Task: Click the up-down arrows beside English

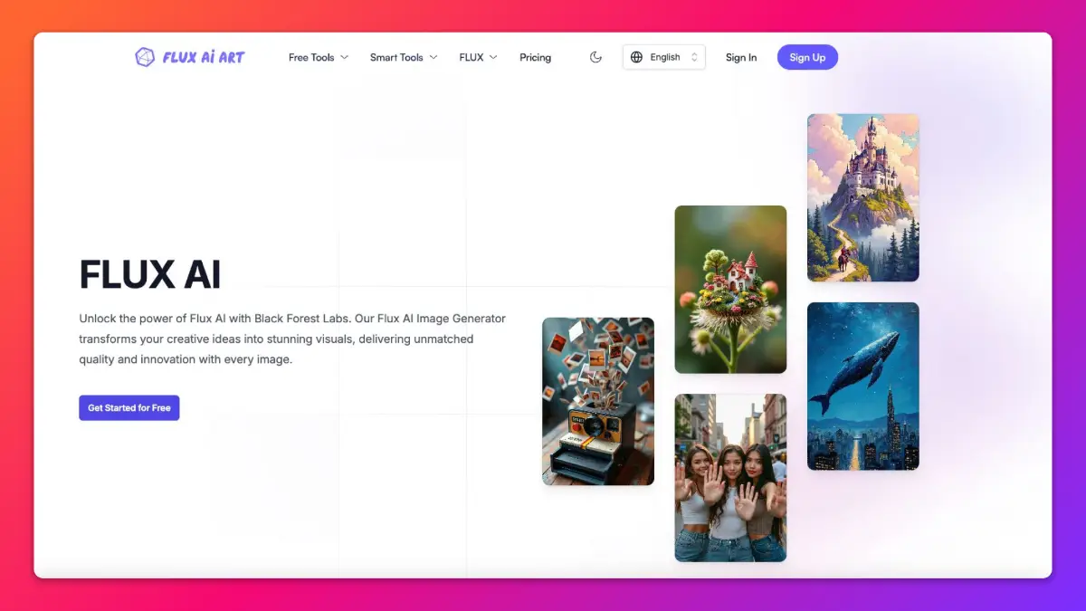Action: click(x=694, y=57)
